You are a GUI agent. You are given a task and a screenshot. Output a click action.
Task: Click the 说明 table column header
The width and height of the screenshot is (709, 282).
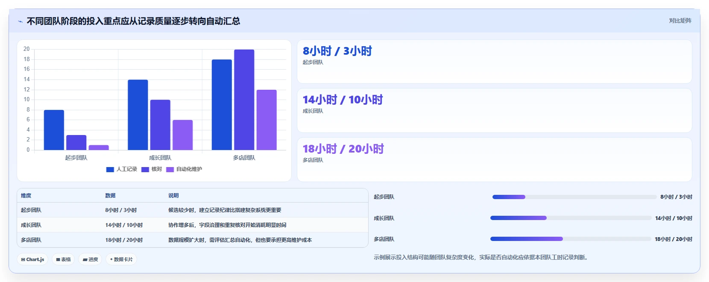(x=173, y=196)
